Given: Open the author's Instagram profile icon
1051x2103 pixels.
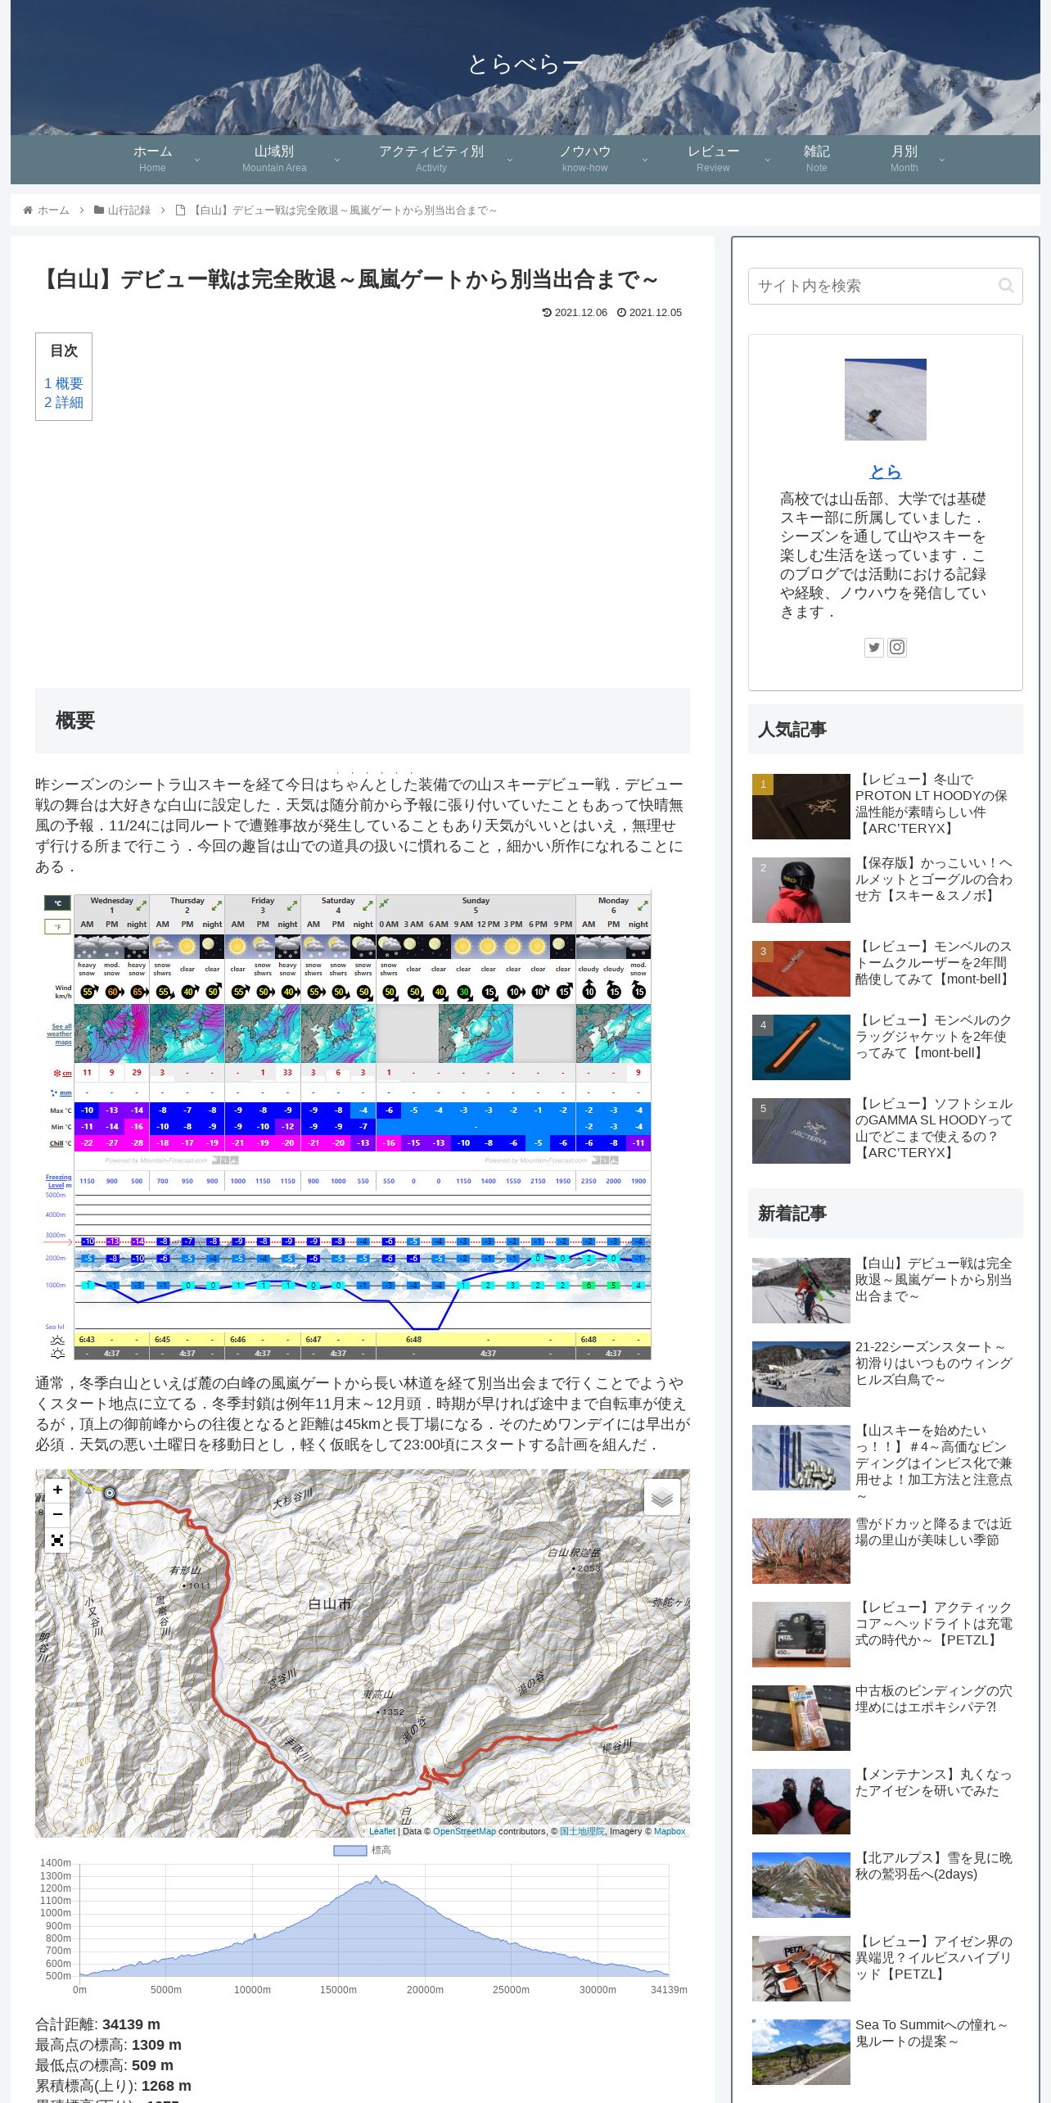Looking at the screenshot, I should 897,648.
